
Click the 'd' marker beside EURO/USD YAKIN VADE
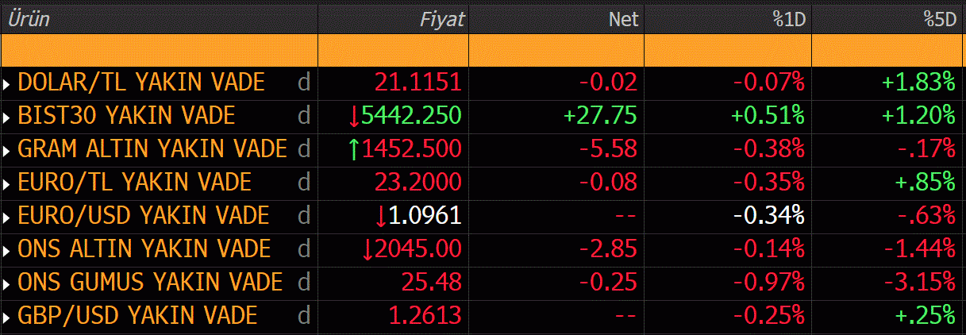click(x=303, y=215)
